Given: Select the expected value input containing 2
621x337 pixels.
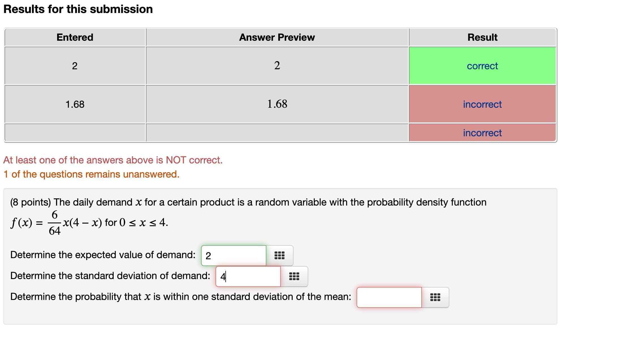Looking at the screenshot, I should point(233,255).
